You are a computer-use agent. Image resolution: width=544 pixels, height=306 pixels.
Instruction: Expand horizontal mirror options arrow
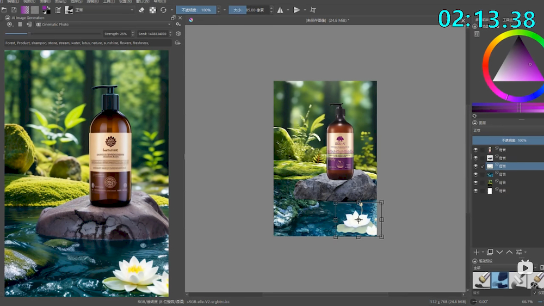pos(288,10)
